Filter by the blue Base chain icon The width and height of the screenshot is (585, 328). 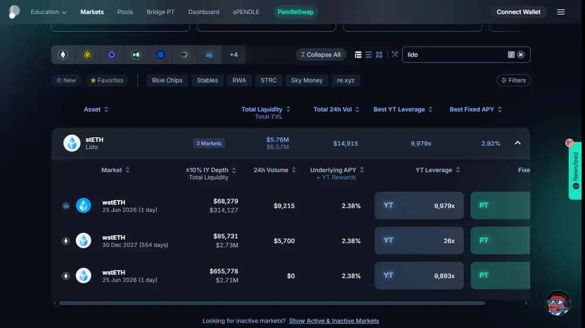160,55
